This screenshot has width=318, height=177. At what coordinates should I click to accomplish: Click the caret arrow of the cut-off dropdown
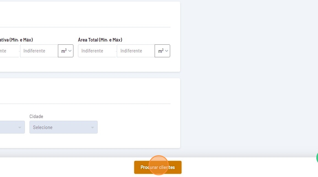coord(20,127)
